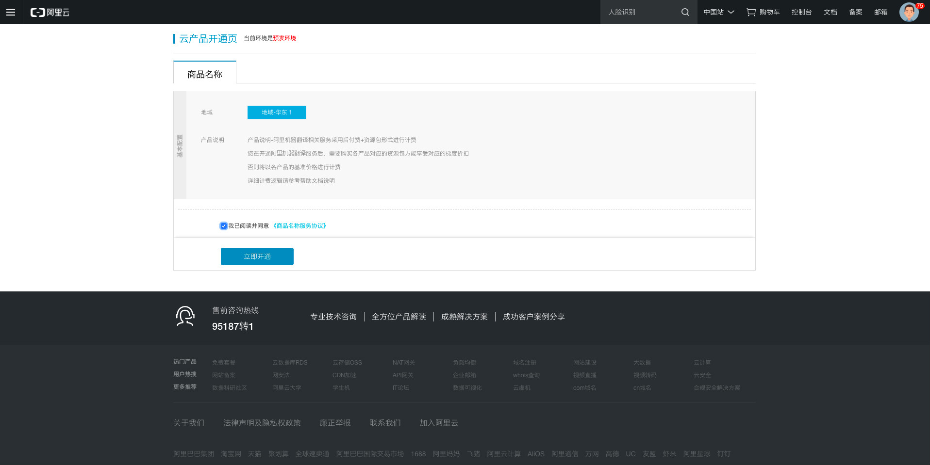Open the whois查询 footer link
930x465 pixels.
click(526, 375)
